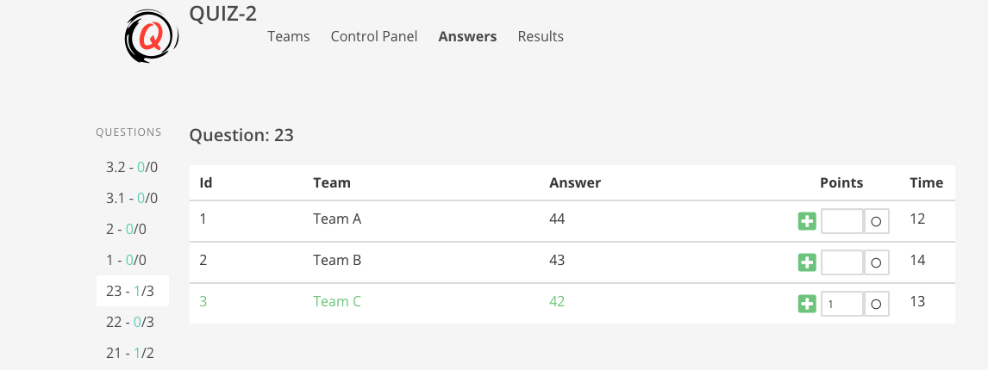Image resolution: width=988 pixels, height=370 pixels.
Task: Add a point for Team A
Action: point(807,221)
